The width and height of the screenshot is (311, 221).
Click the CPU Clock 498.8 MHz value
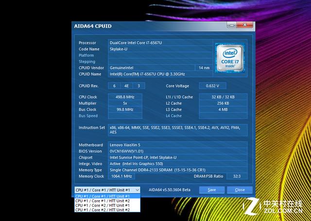[125, 97]
